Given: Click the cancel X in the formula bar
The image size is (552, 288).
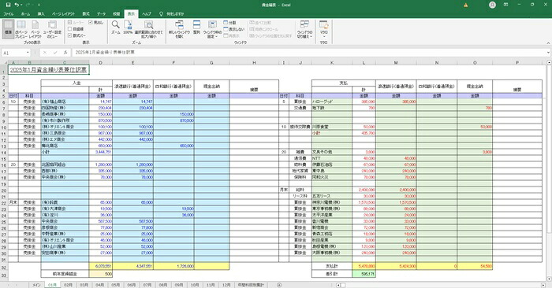Looking at the screenshot, I should [45, 53].
